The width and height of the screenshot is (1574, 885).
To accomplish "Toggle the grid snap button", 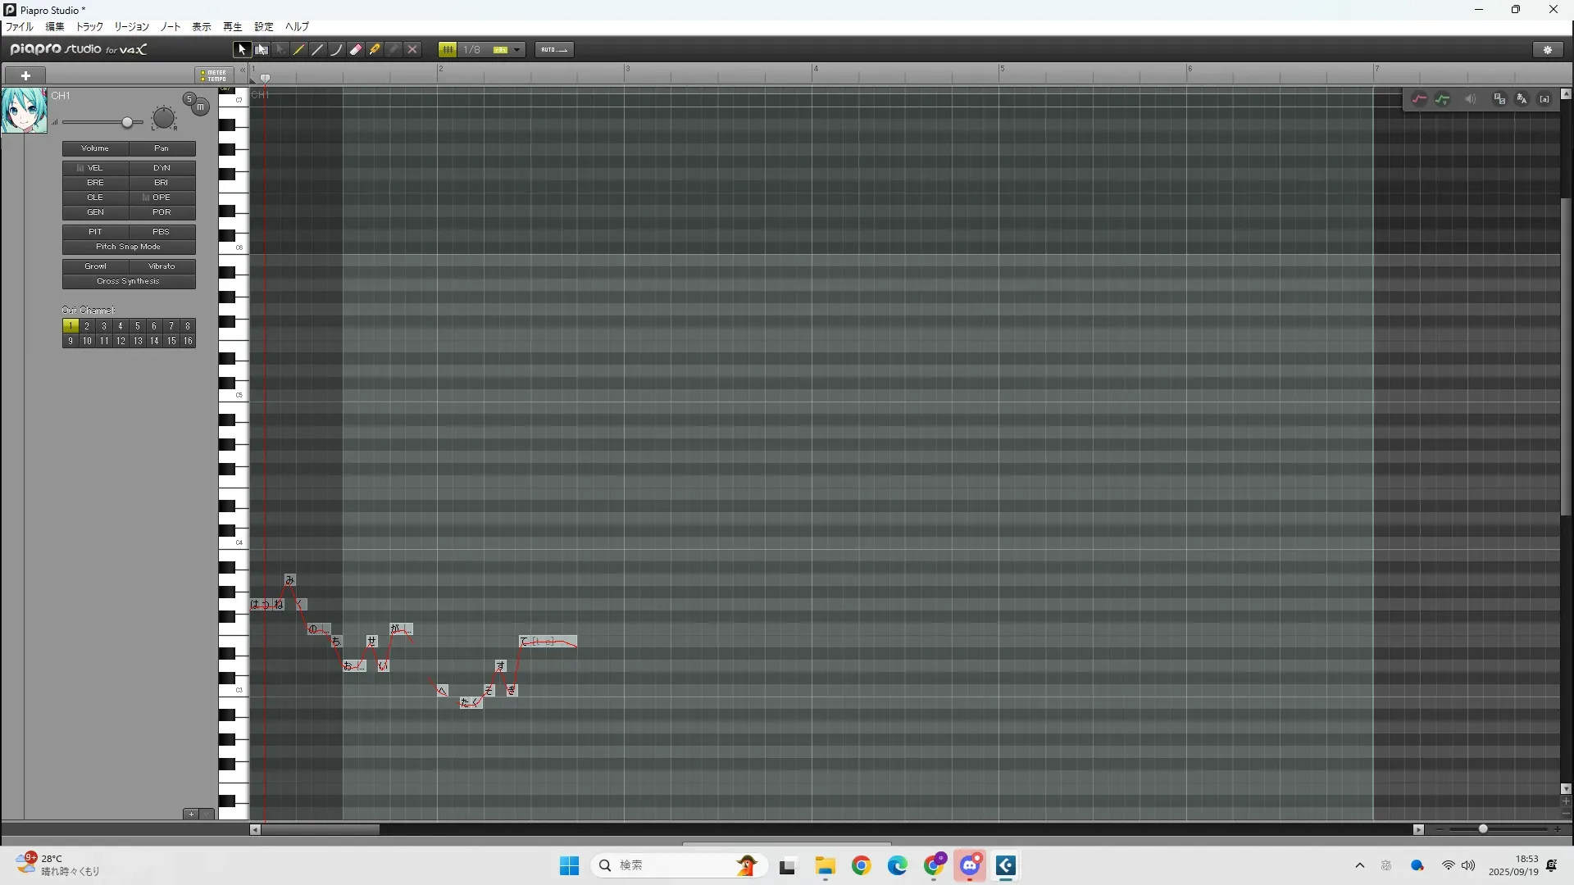I will click(448, 50).
